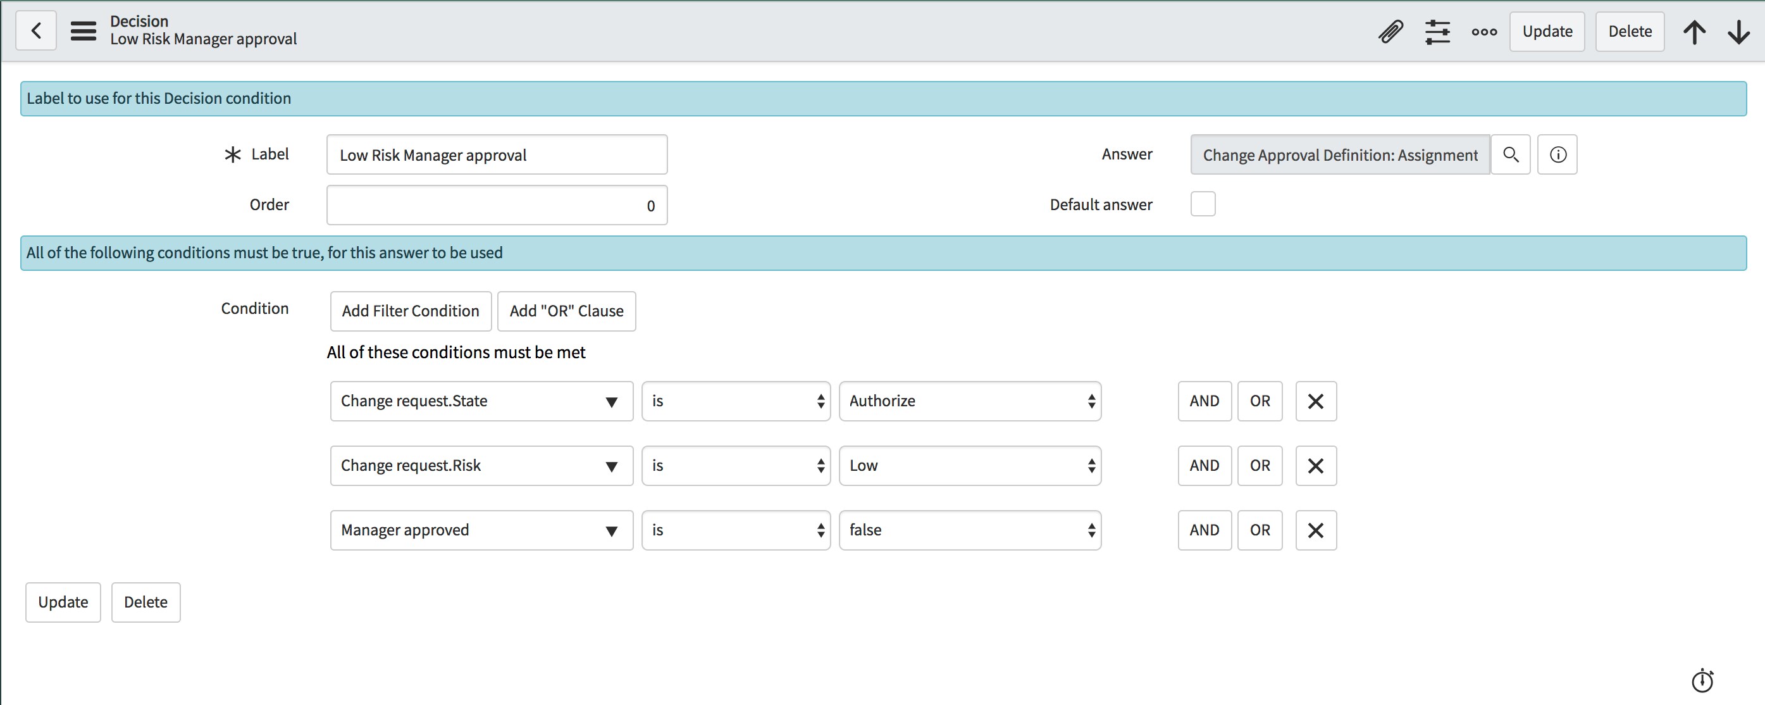1765x705 pixels.
Task: Click inside the Label input field
Action: point(496,154)
